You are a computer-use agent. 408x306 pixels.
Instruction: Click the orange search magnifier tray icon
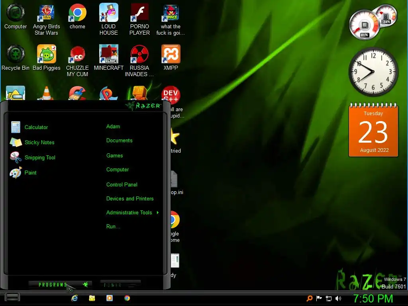coord(309,298)
